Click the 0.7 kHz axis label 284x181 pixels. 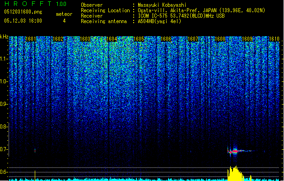click(4, 149)
